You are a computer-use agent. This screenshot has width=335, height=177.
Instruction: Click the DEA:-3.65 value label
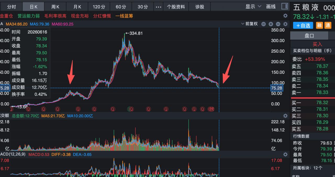pos(82,154)
